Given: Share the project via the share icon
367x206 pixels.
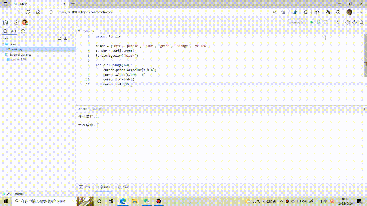Looking at the screenshot, I should [x=337, y=22].
